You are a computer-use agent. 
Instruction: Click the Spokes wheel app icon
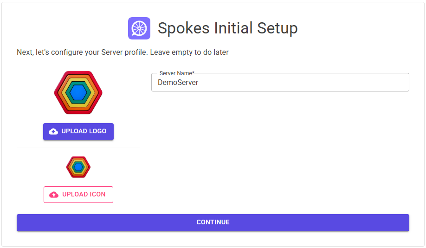(x=139, y=28)
